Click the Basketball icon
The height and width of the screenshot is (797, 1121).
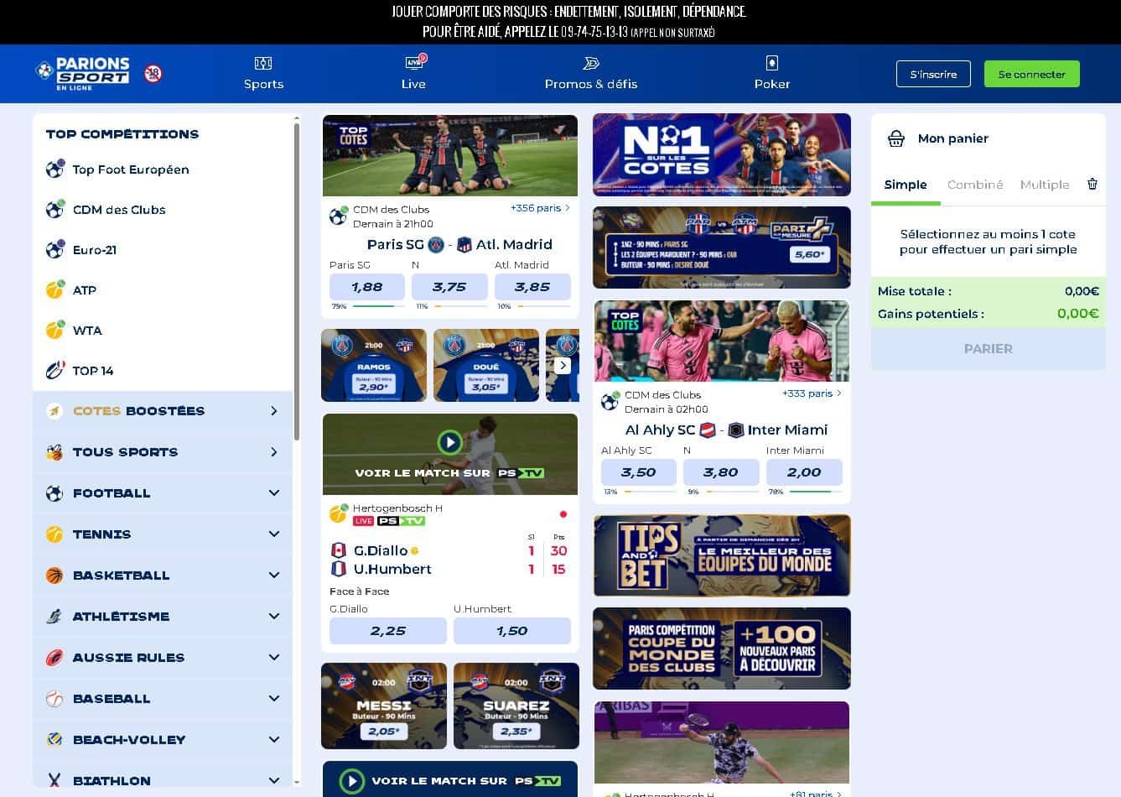coord(54,576)
